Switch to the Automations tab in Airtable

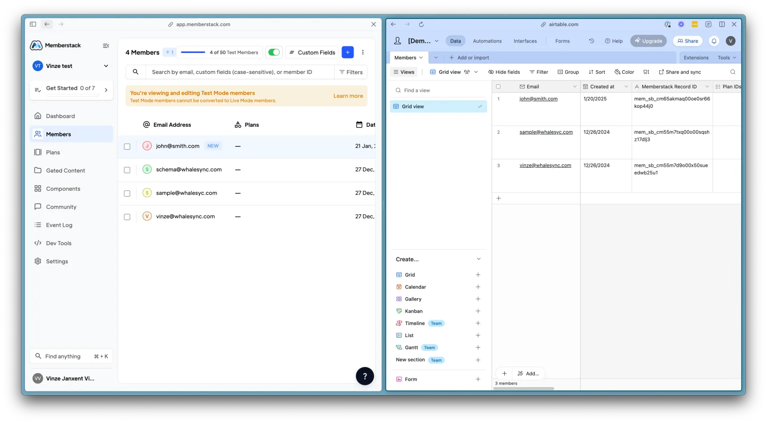pyautogui.click(x=487, y=41)
